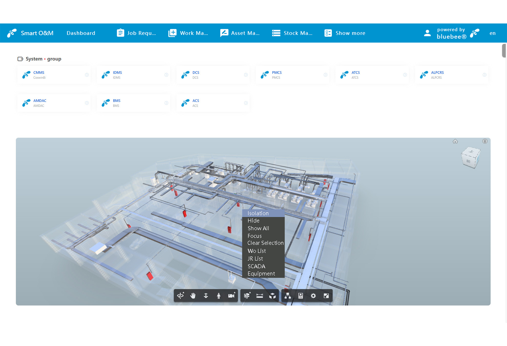
Task: Click the Explode Model cube icon
Action: 272,296
